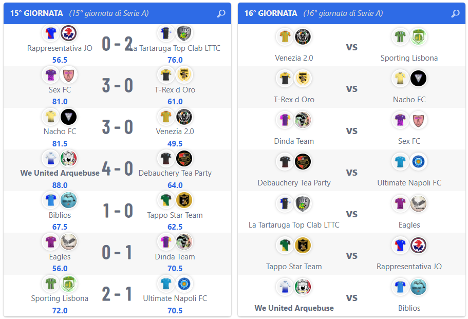
Task: Click the 2 - 1 Sporting Lisbona match score
Action: pos(117,294)
